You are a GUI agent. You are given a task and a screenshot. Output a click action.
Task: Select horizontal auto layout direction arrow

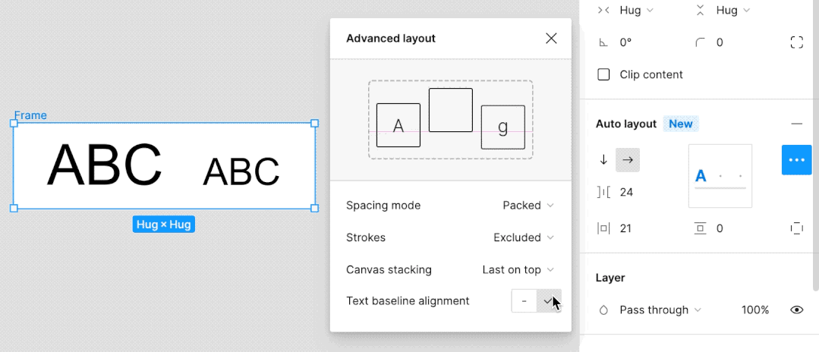(x=628, y=159)
